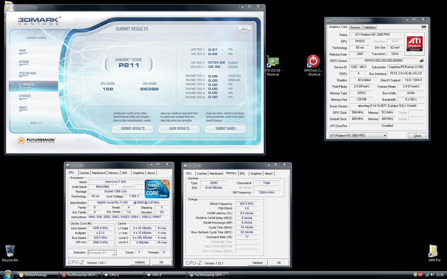Click the GPU Clock 594 MHz field

(x=358, y=112)
